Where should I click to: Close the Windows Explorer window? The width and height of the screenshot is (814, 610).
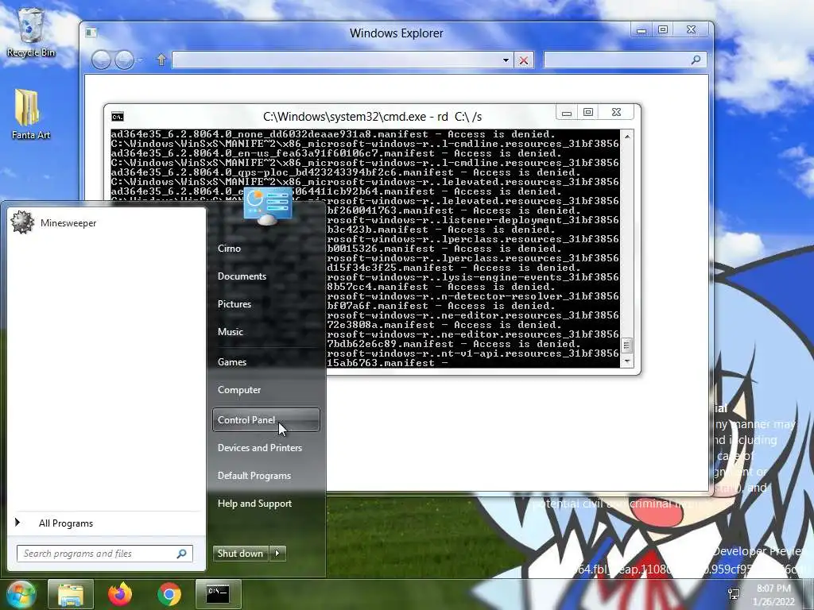pyautogui.click(x=691, y=30)
